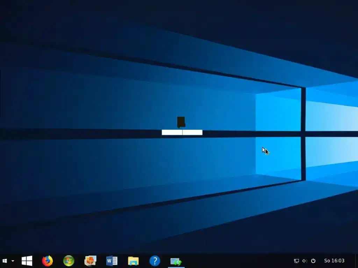Open the green Windows orb icon
358x268 pixels.
tap(69, 261)
